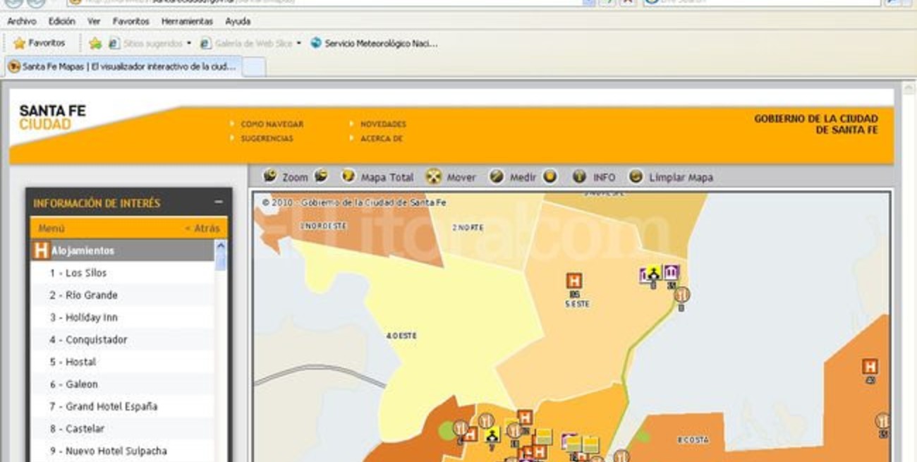This screenshot has height=462, width=917.
Task: Select the zoom out icon on the toolbar
Action: click(x=322, y=177)
